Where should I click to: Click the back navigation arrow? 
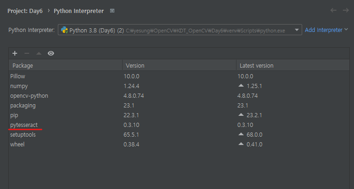(334, 10)
